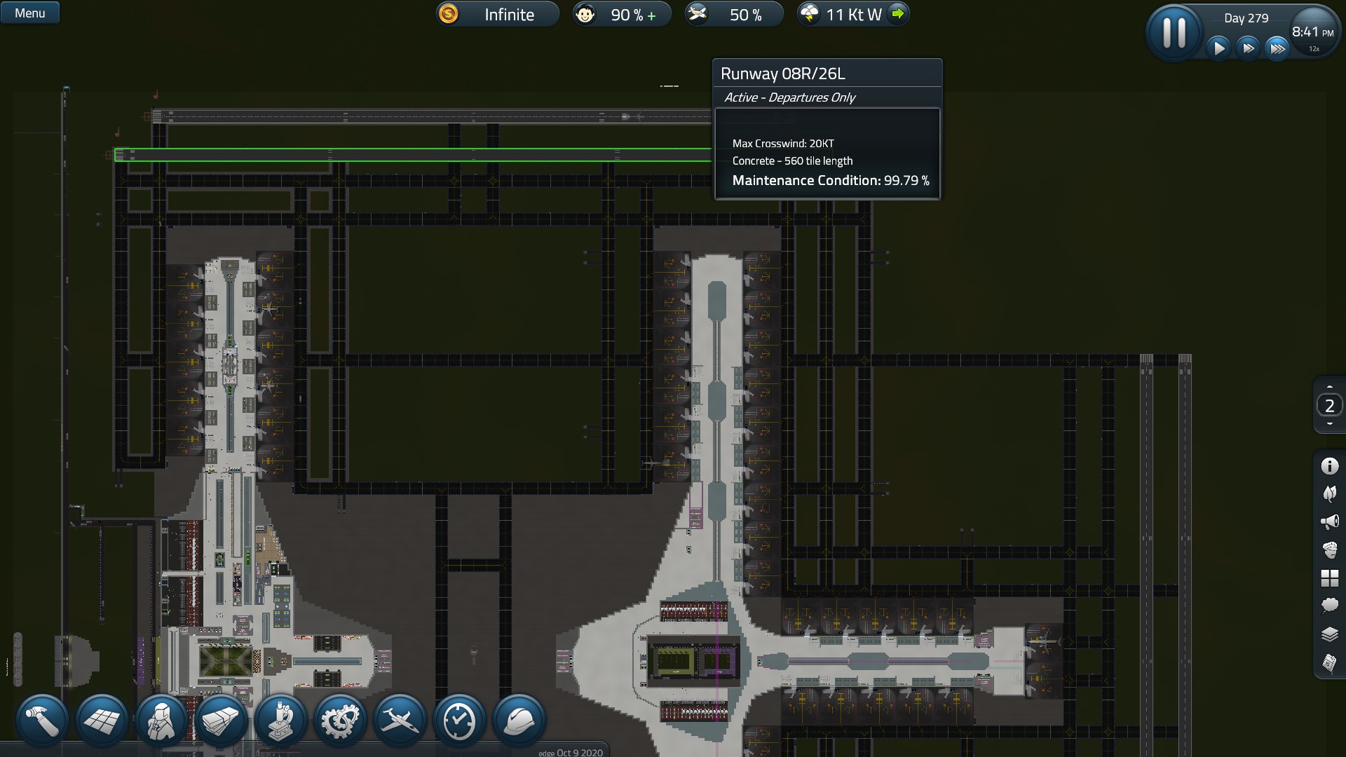This screenshot has height=757, width=1346.
Task: Open the clock schedule menu
Action: point(459,720)
